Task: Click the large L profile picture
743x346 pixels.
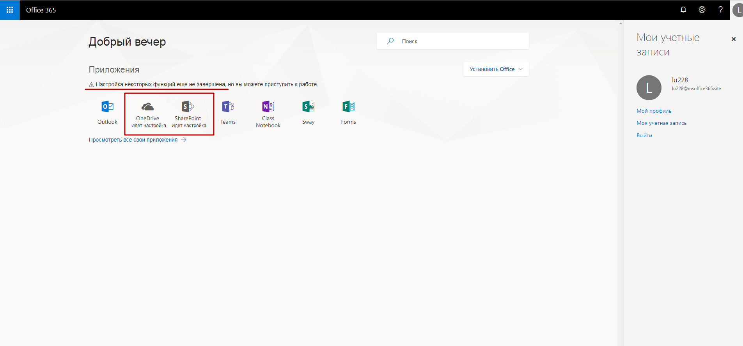Action: (649, 88)
